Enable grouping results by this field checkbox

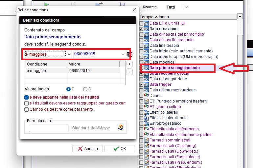point(27,103)
